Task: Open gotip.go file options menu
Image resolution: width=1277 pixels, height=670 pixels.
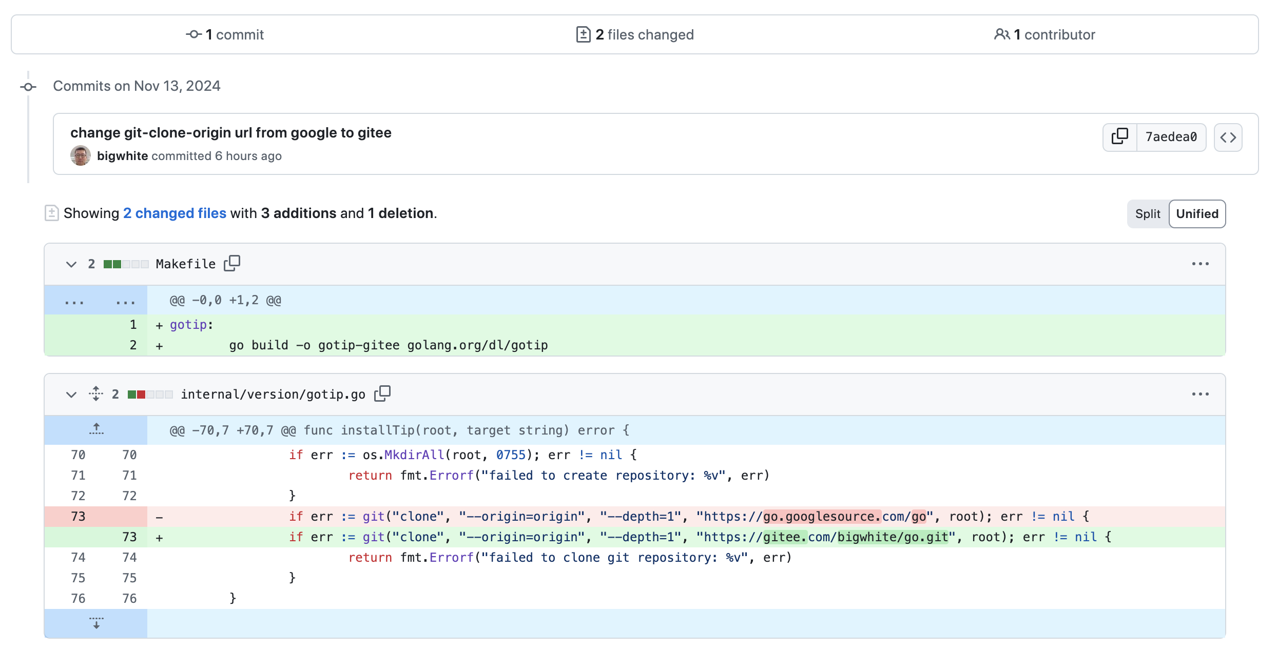Action: [x=1200, y=394]
